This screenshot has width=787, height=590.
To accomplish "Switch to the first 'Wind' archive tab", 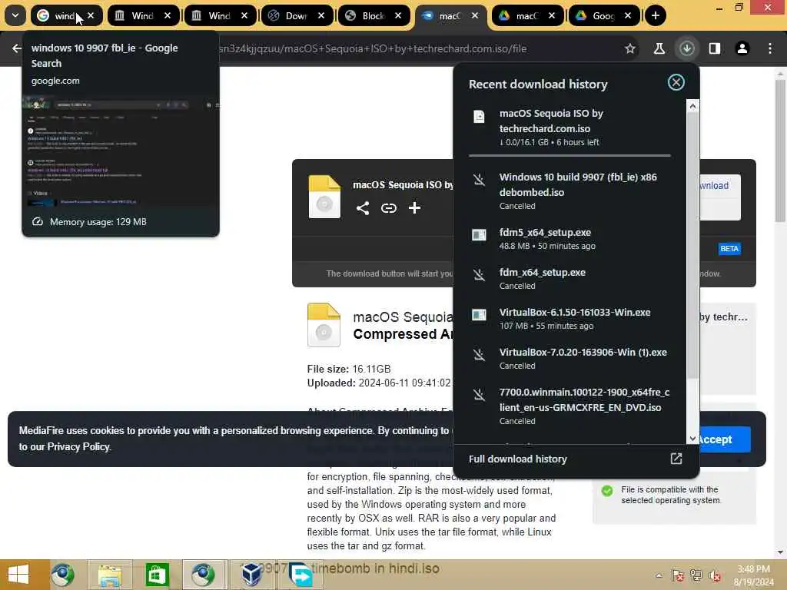I will click(x=143, y=15).
